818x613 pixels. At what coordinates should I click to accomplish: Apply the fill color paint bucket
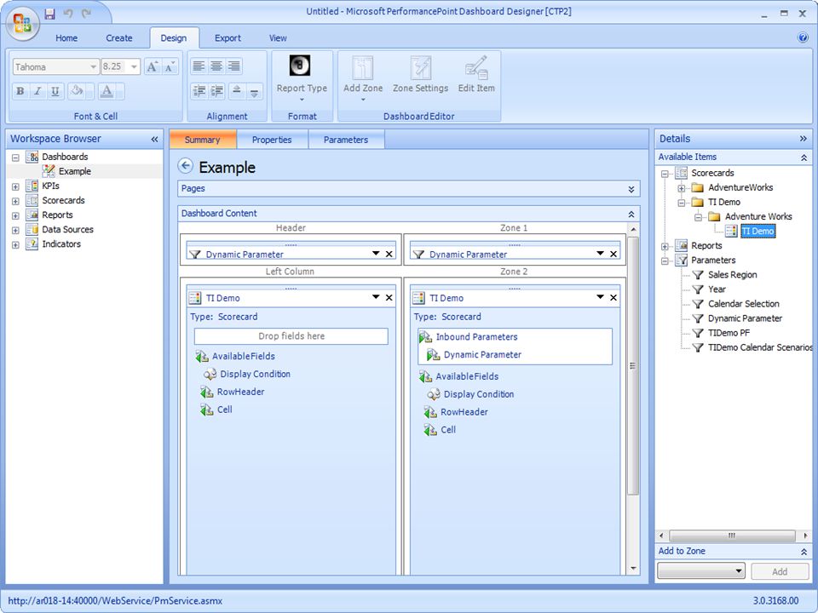[x=77, y=91]
